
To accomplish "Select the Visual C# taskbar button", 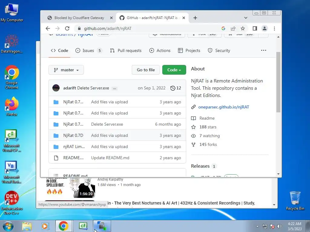I will (83, 226).
